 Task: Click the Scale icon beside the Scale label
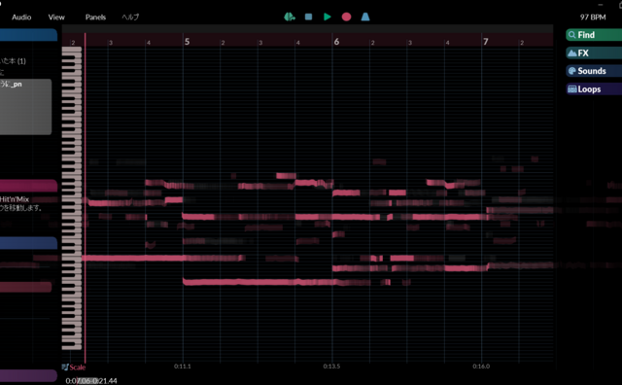click(x=65, y=367)
